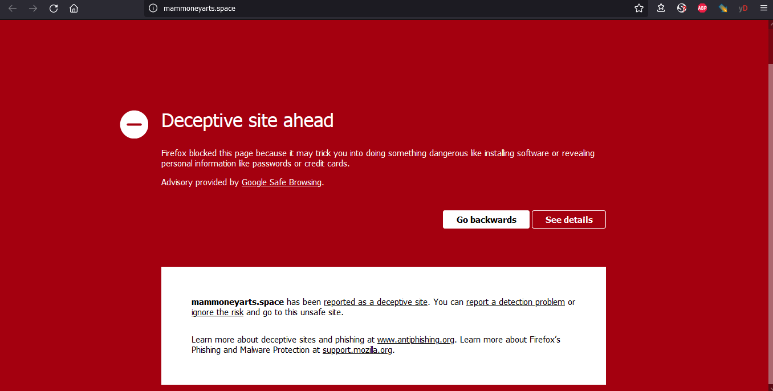Click the forward navigation arrow

(33, 9)
